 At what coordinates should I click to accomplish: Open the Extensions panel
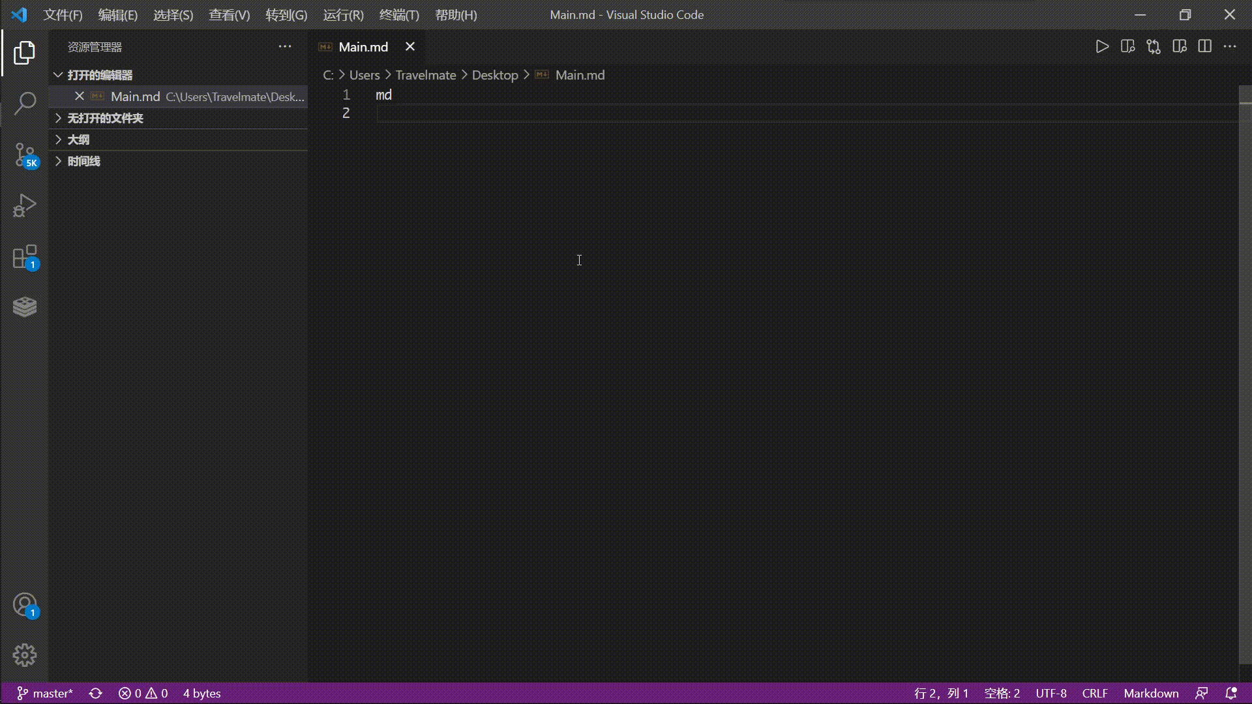[x=25, y=256]
